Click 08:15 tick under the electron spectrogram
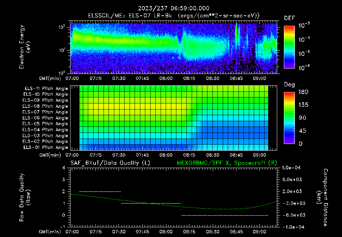This screenshot has width=342, height=237. (x=189, y=78)
